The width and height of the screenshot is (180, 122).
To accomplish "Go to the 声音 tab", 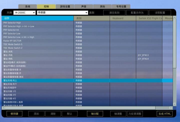I will coord(84,7).
